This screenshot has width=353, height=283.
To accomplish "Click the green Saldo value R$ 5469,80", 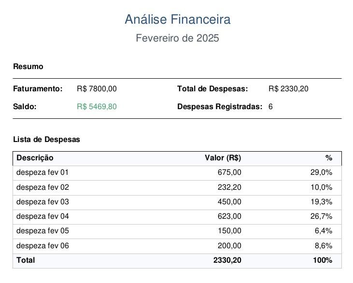I will (97, 106).
